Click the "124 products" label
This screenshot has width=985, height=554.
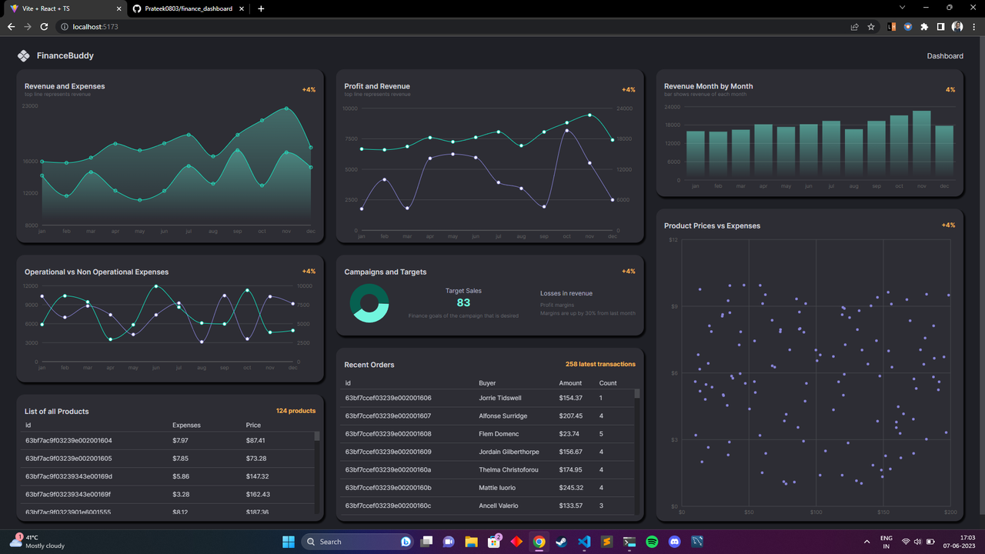pos(295,411)
